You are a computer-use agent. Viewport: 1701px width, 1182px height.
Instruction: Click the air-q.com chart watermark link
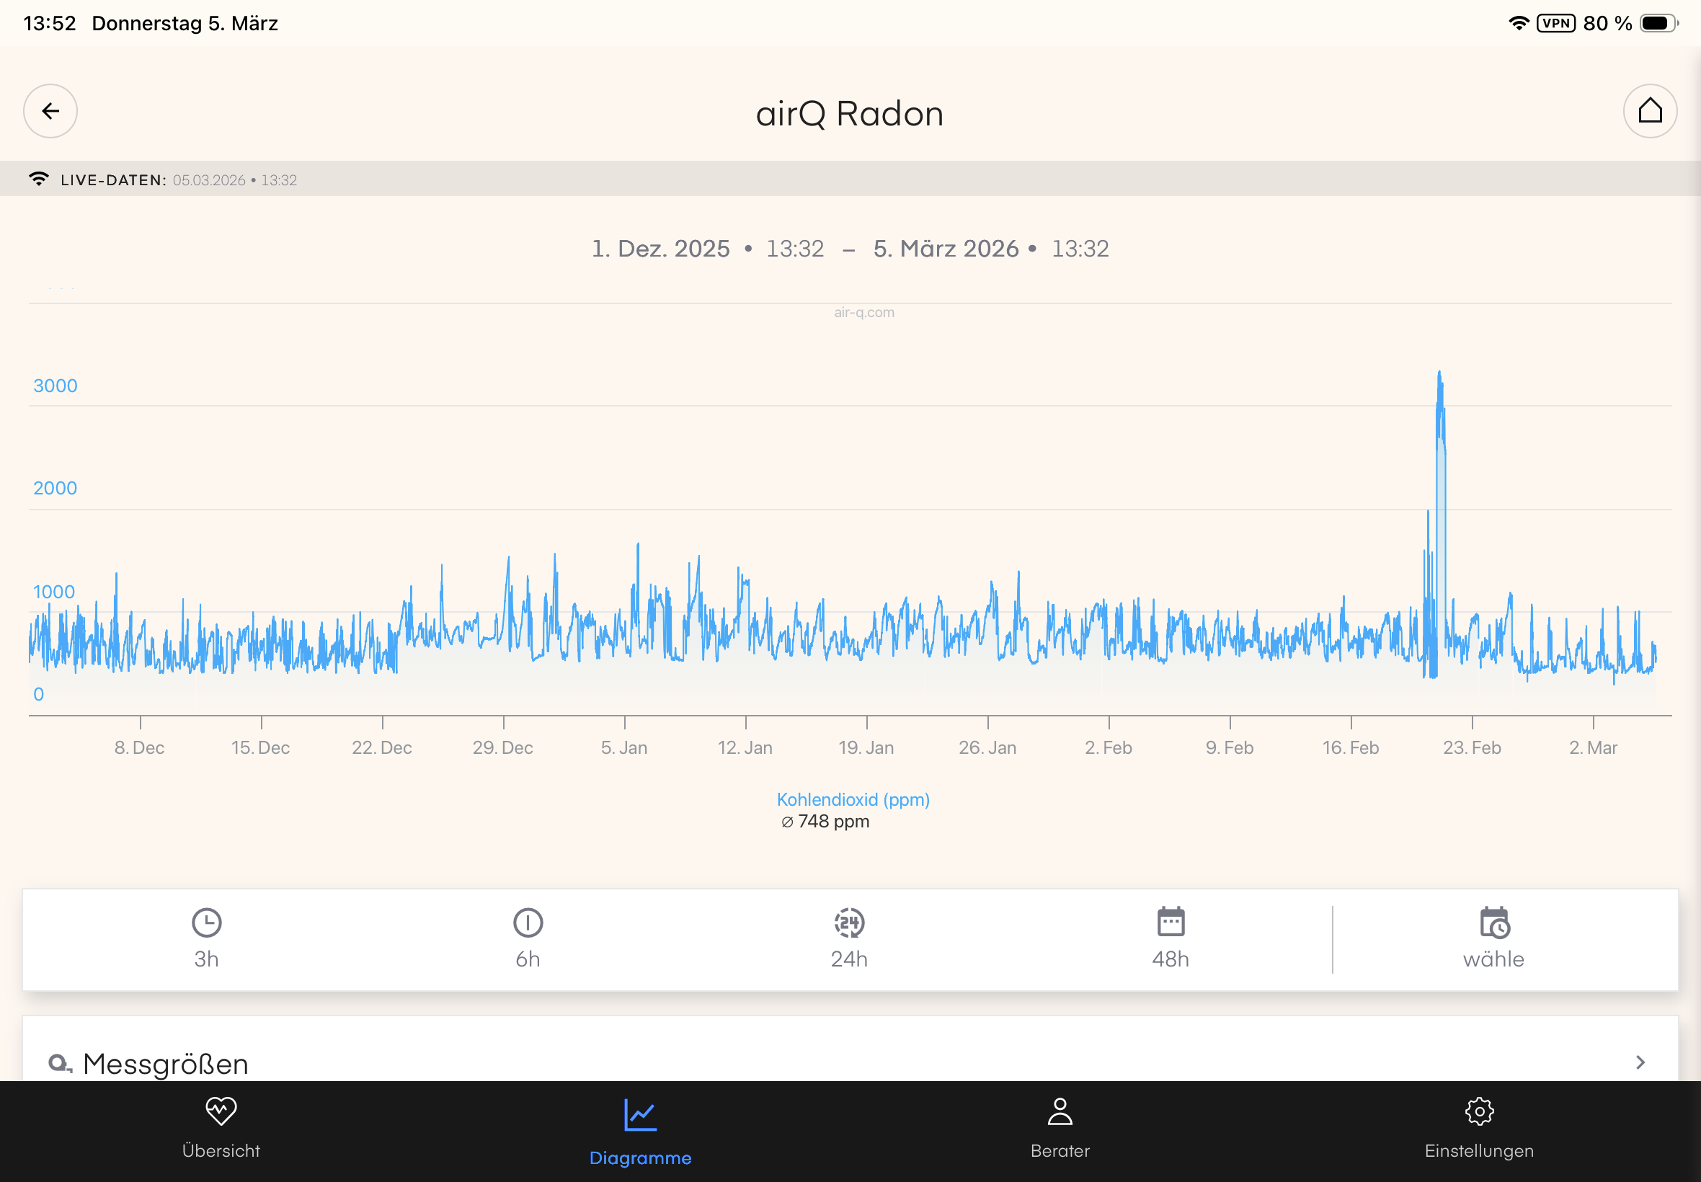[x=863, y=313]
